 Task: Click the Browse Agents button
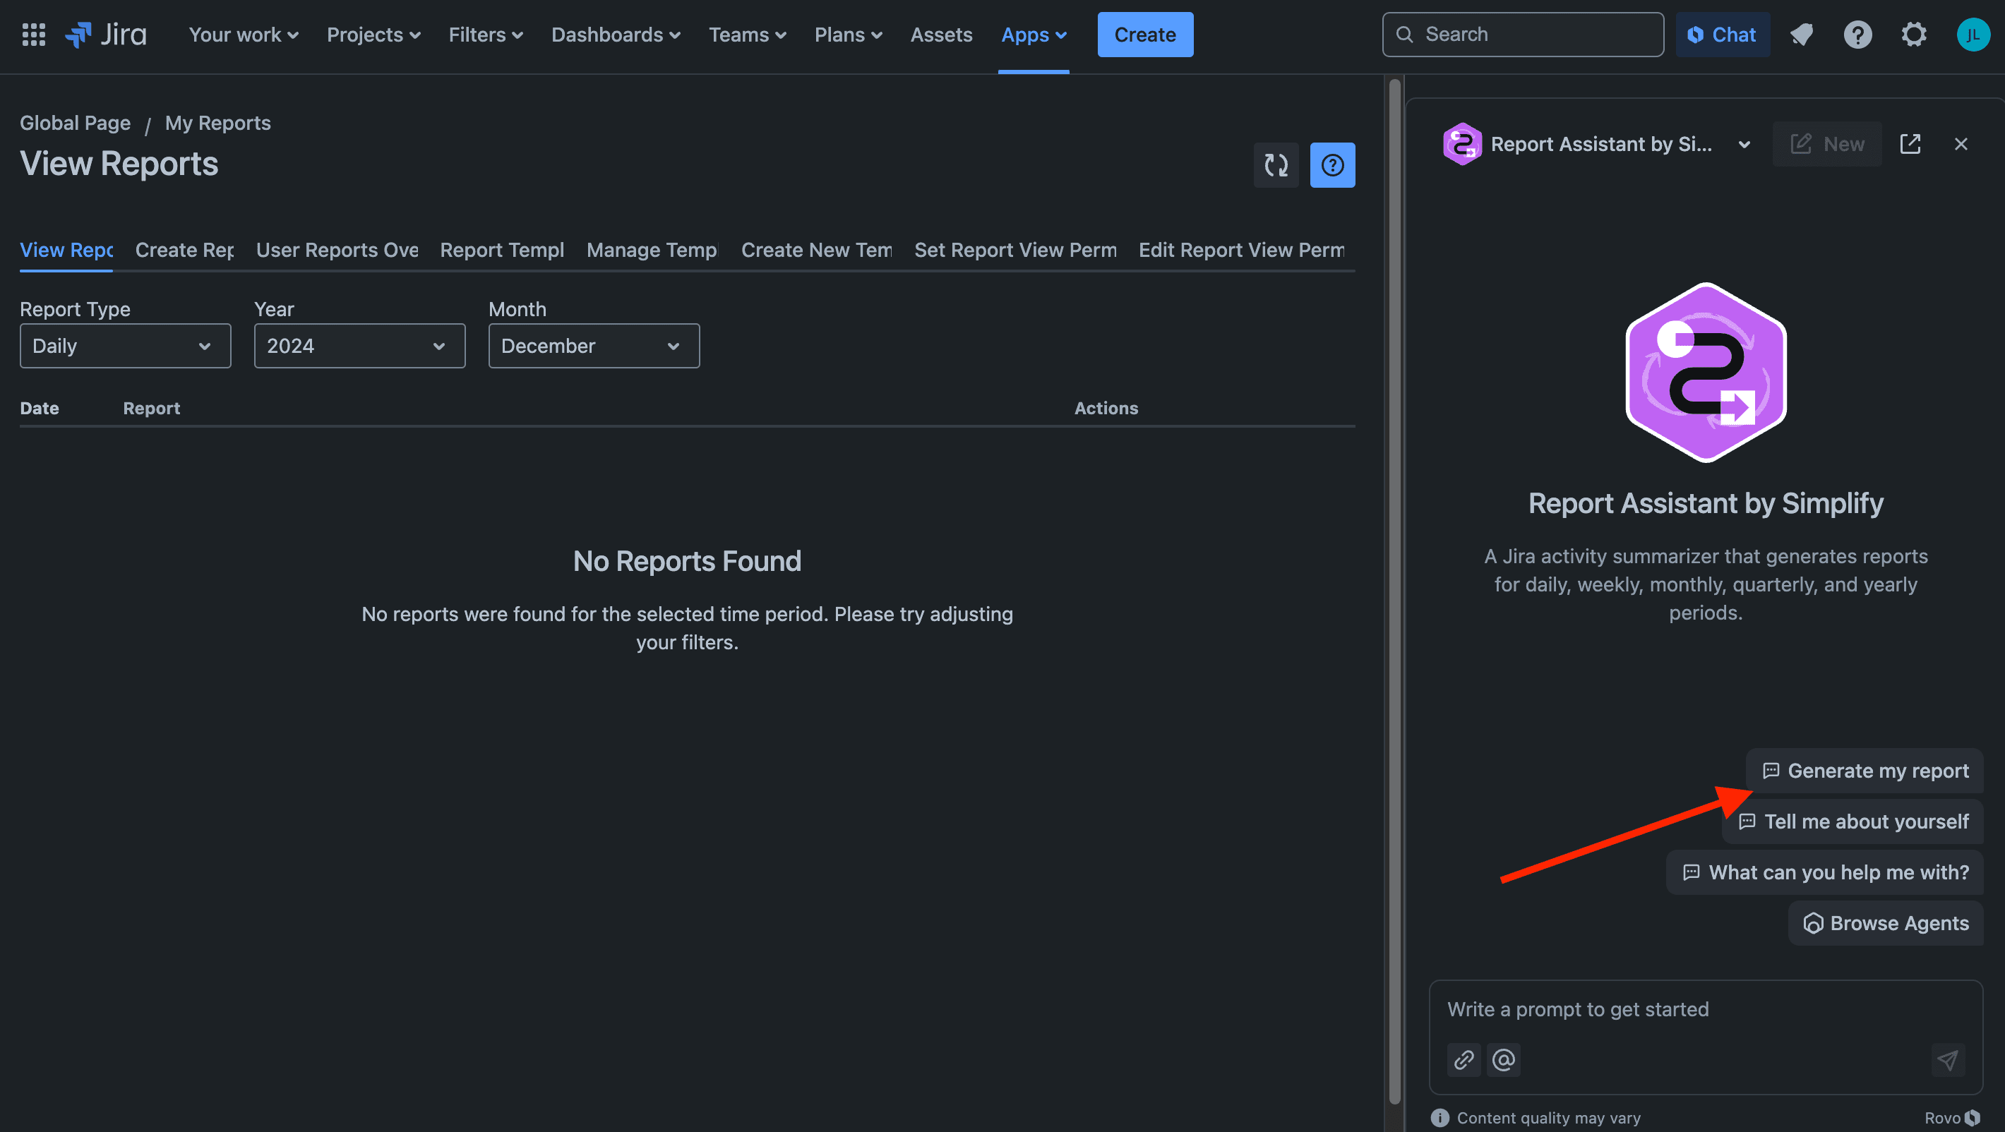click(x=1885, y=922)
